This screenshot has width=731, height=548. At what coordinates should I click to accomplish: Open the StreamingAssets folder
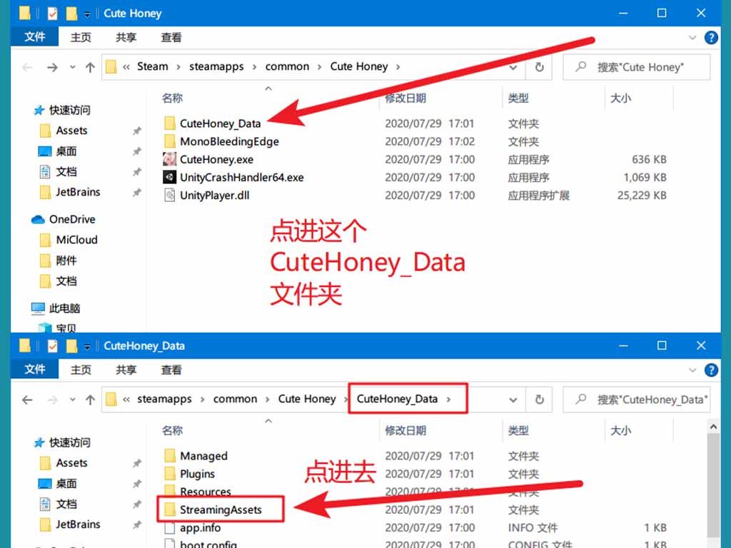coord(221,509)
